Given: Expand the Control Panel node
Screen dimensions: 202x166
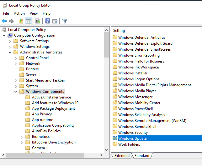Looking at the screenshot, I should [x=16, y=58].
